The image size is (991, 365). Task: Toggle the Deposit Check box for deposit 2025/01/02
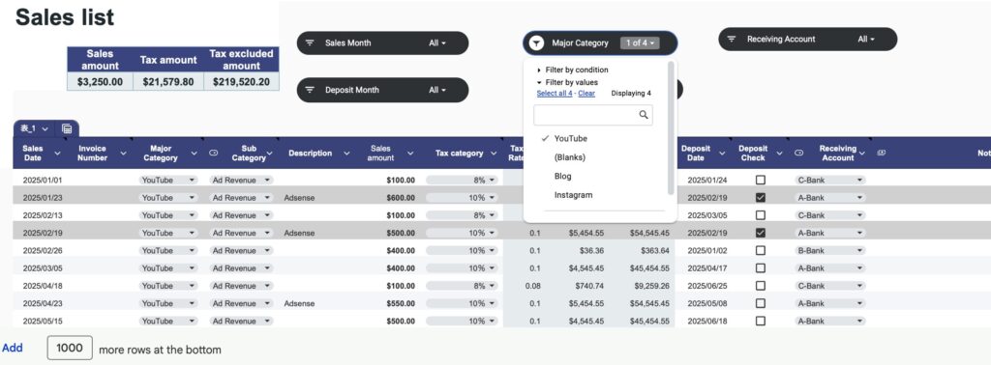[761, 250]
